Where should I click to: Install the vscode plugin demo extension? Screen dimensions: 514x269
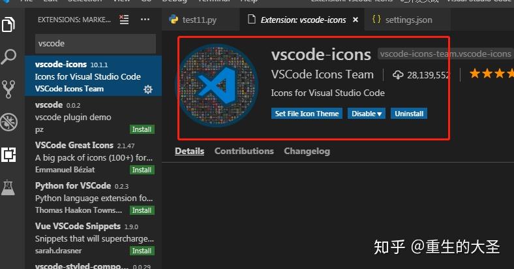coord(142,129)
